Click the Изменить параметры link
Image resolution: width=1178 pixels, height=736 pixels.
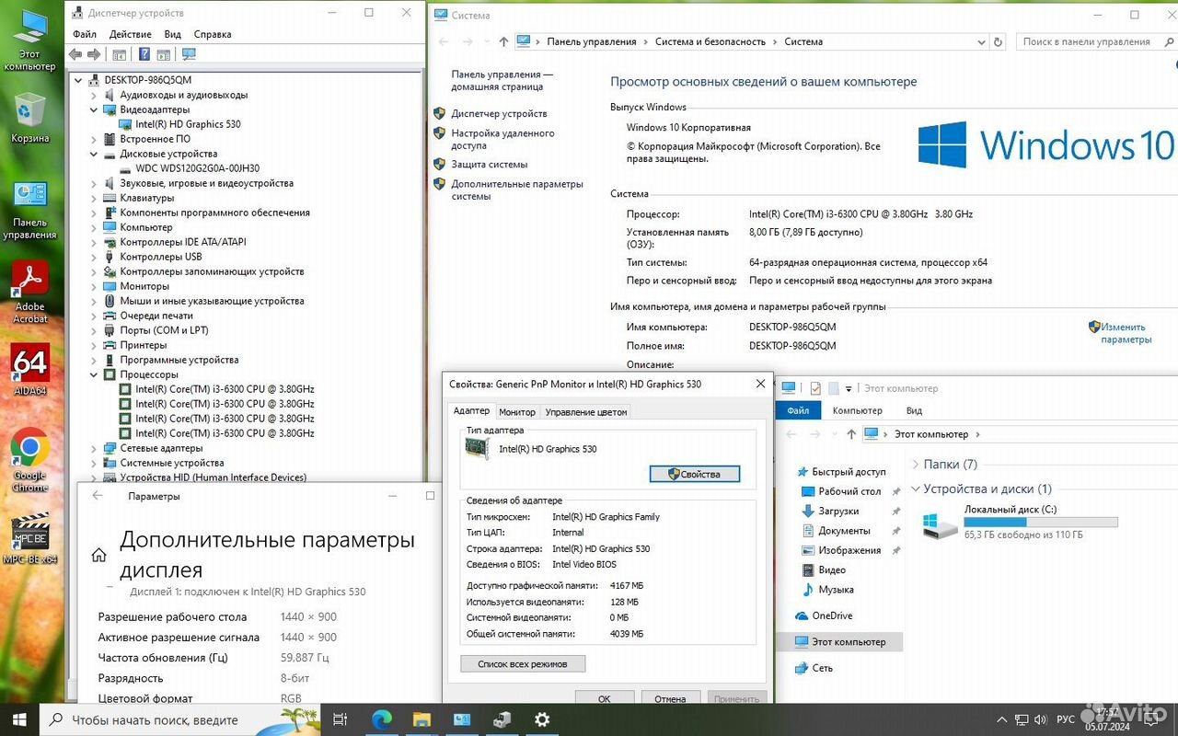1126,333
